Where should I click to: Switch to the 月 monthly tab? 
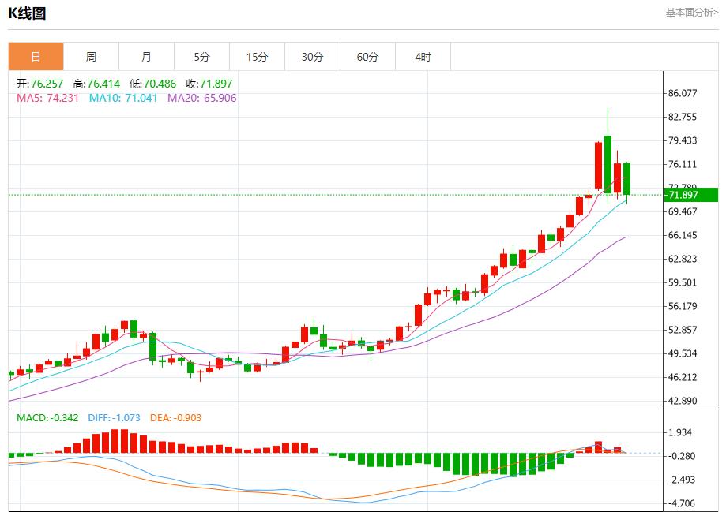click(x=146, y=57)
